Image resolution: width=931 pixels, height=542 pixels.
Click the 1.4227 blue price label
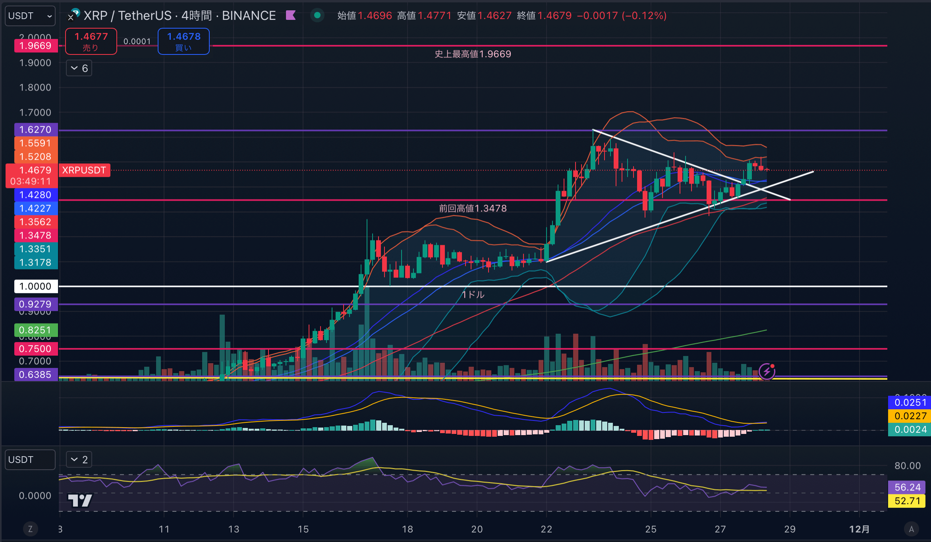36,208
